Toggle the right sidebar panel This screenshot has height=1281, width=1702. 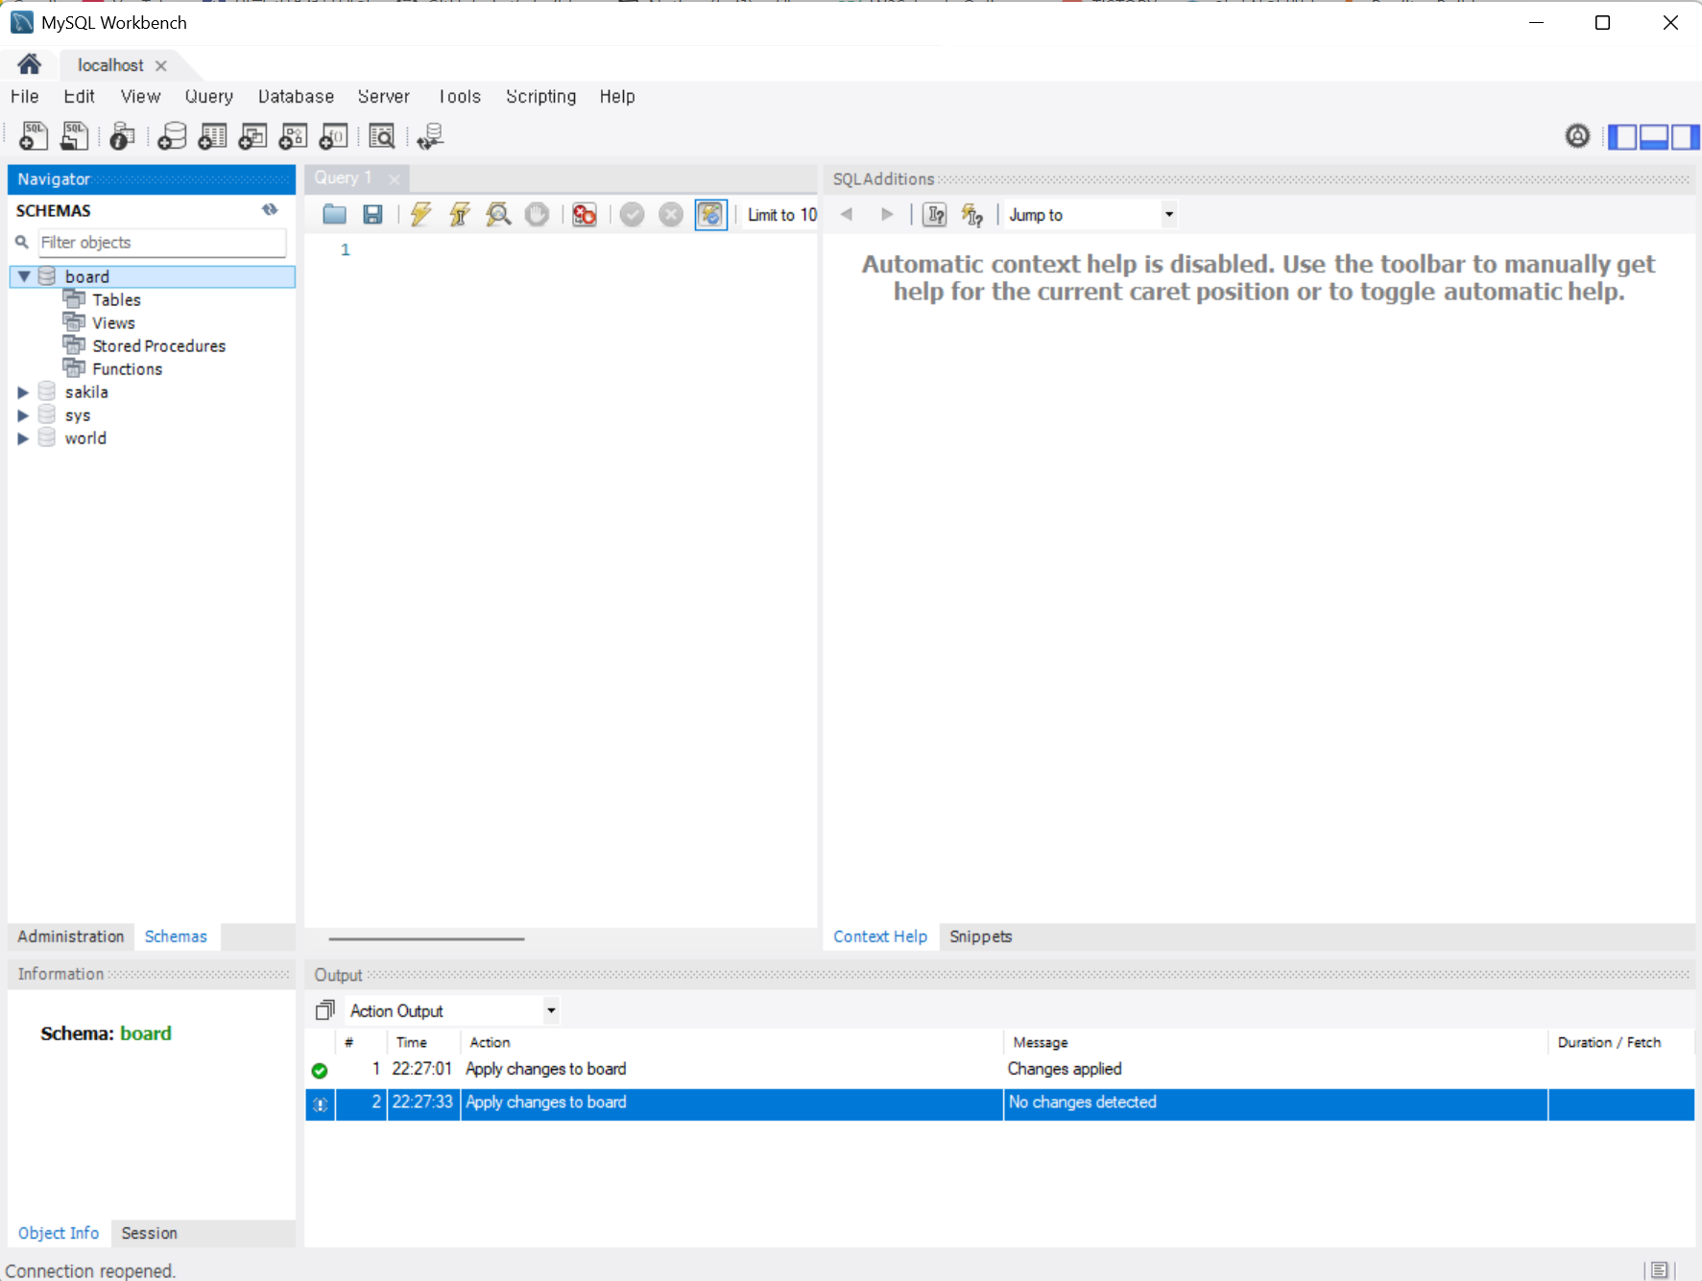1685,136
